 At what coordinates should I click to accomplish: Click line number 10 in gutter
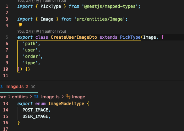[x=6, y=69]
